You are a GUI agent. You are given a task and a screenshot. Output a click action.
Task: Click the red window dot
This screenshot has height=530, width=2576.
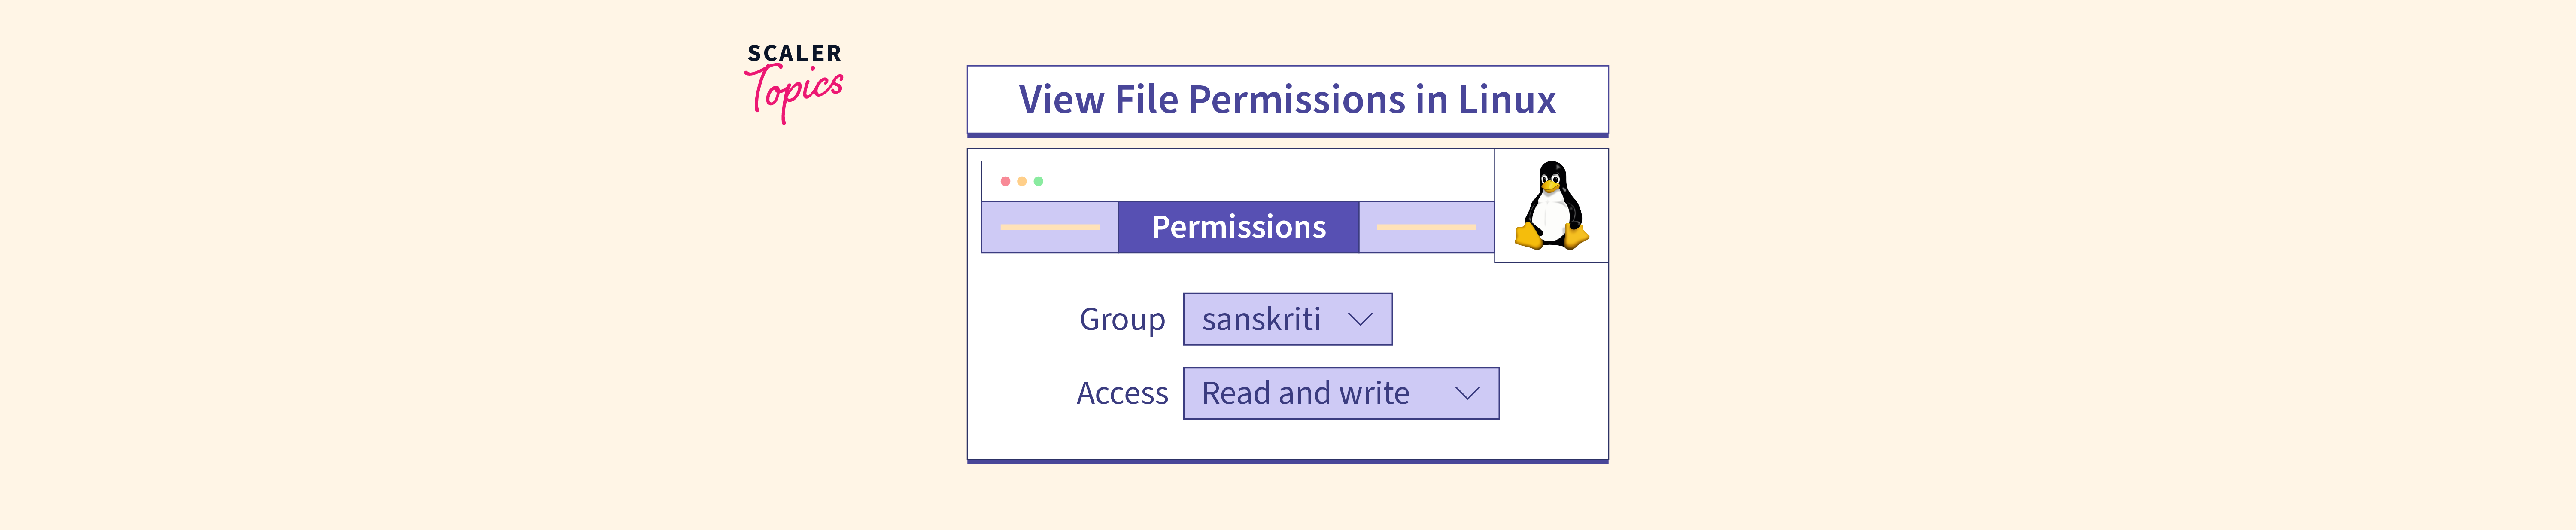coord(1005,181)
